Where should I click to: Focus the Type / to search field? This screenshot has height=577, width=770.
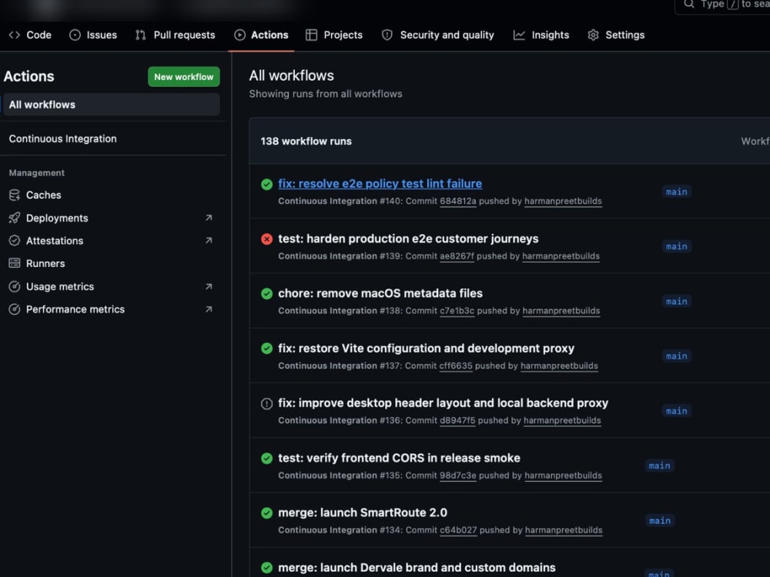click(x=722, y=5)
